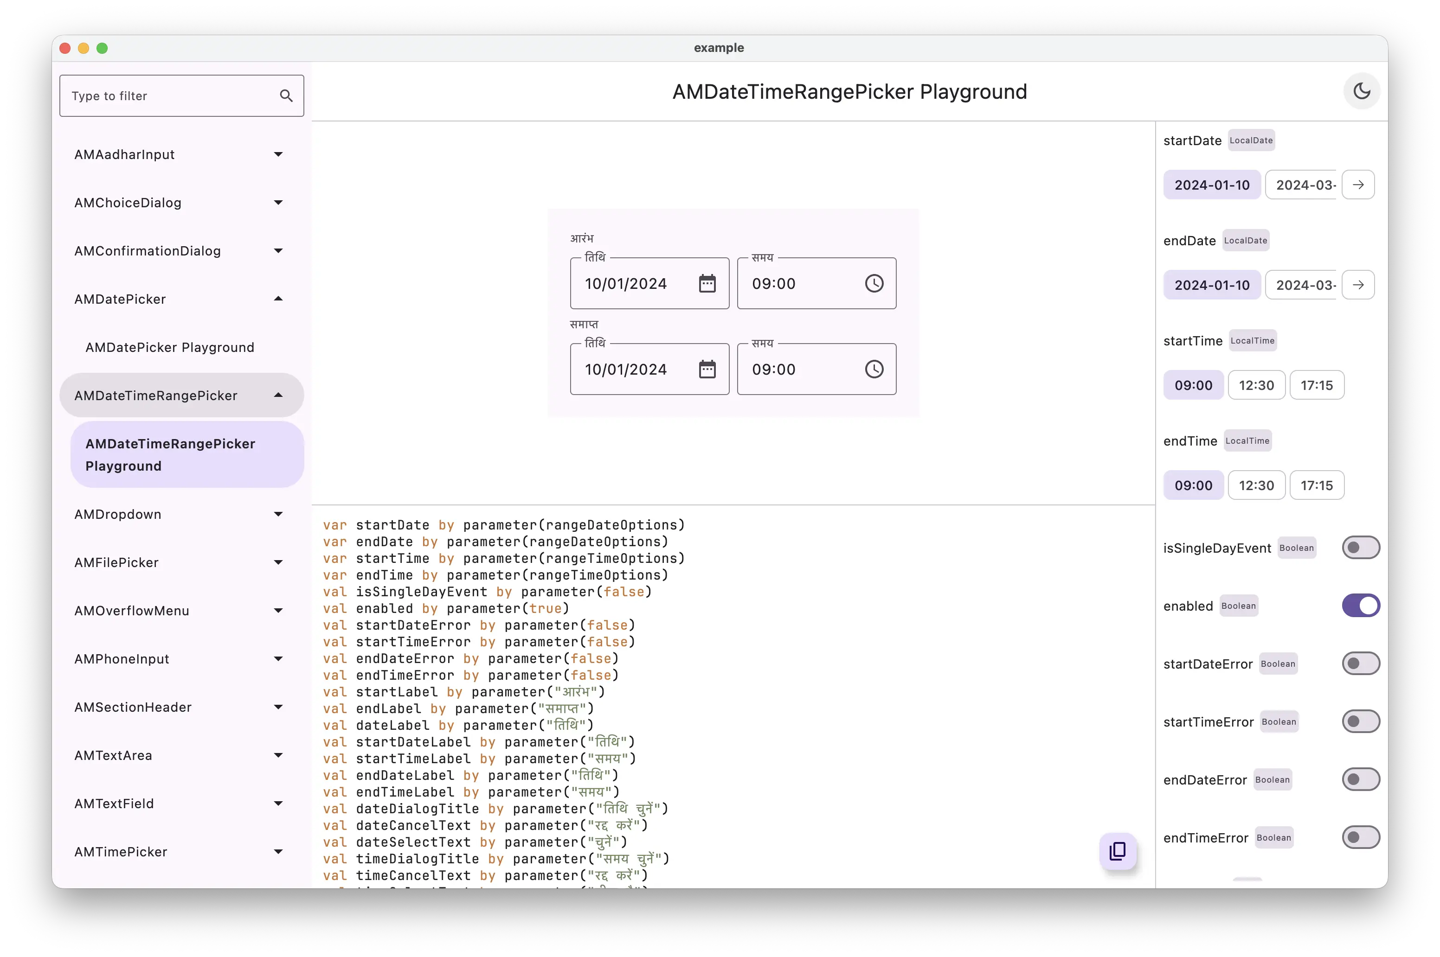Choose startTime option 12:30
Viewport: 1440px width, 957px height.
coord(1256,385)
